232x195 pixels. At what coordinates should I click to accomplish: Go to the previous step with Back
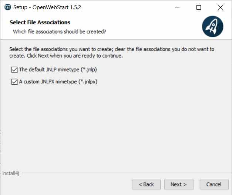[146, 185]
